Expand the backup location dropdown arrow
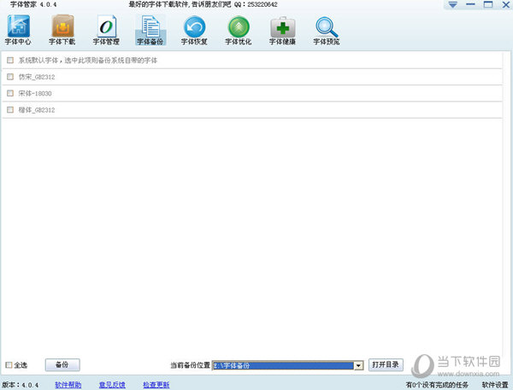The width and height of the screenshot is (513, 390). point(359,365)
